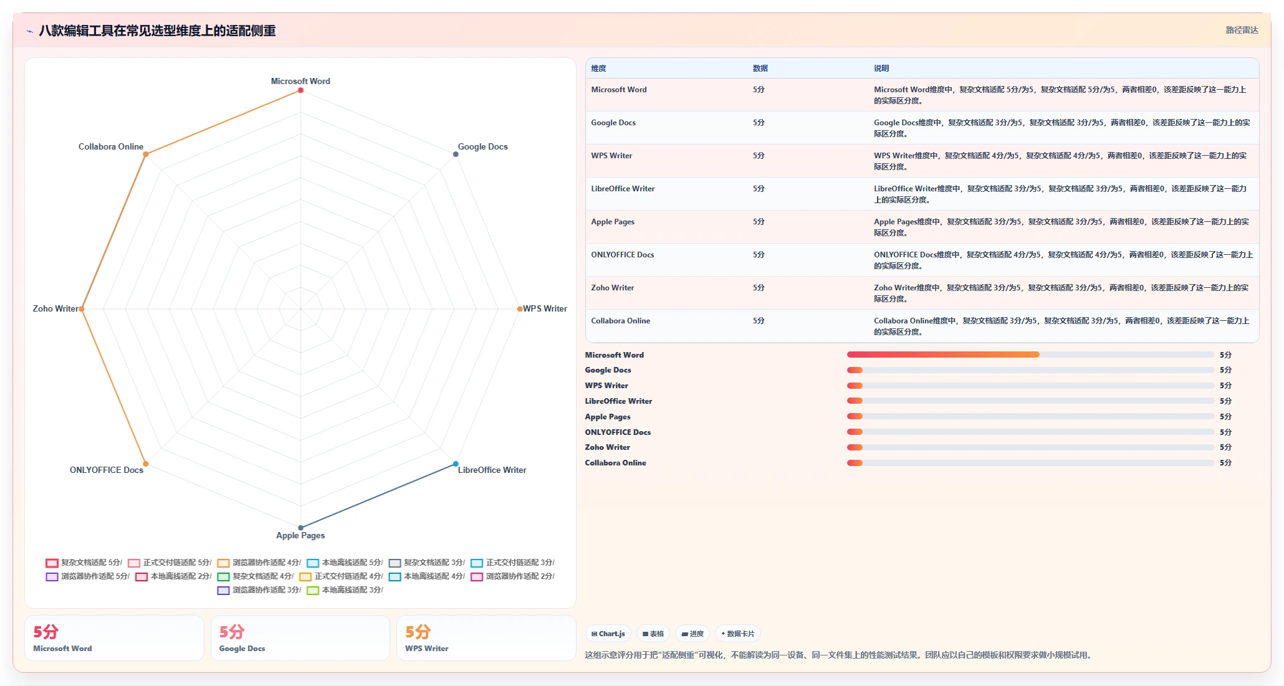Viewport: 1284px width, 686px height.
Task: Select the Microsoft Word progress bar
Action: pyautogui.click(x=1030, y=355)
